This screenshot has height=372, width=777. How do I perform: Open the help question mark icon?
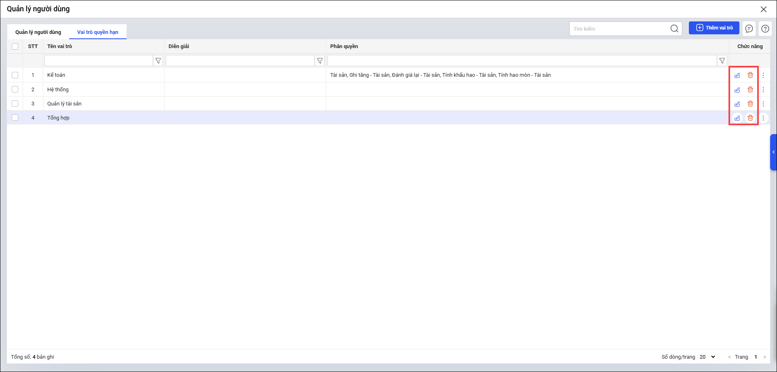pos(765,29)
